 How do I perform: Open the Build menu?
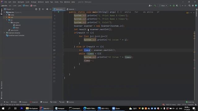[47, 2]
